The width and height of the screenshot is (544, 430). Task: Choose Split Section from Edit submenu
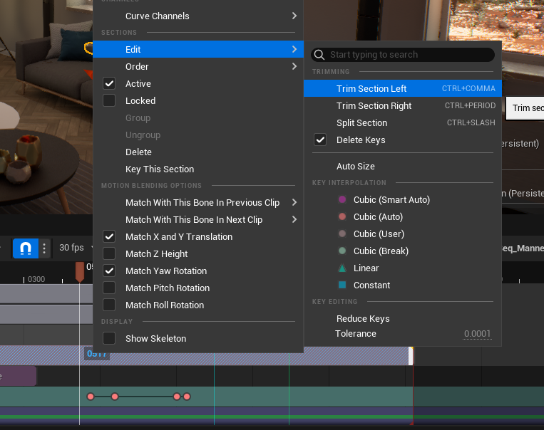click(x=361, y=123)
